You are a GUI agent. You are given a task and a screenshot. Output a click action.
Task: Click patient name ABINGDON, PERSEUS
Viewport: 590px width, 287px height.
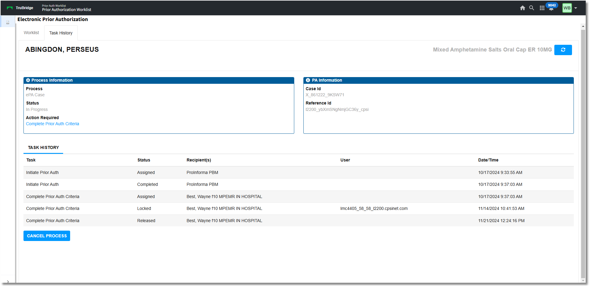62,49
